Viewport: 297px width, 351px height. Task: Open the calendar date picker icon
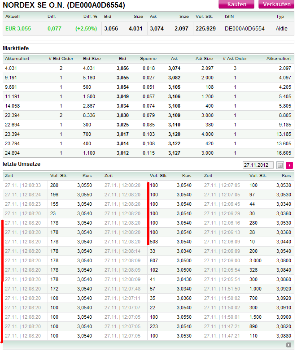click(x=280, y=165)
